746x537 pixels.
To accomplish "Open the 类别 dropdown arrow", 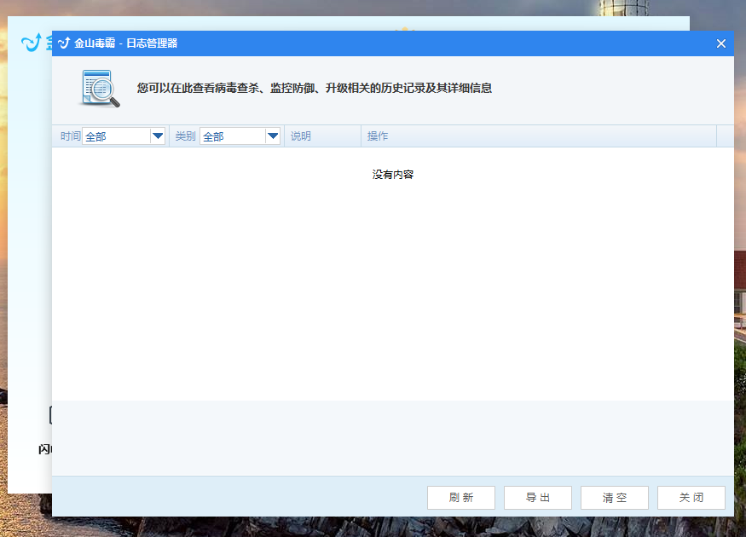I will coord(273,136).
